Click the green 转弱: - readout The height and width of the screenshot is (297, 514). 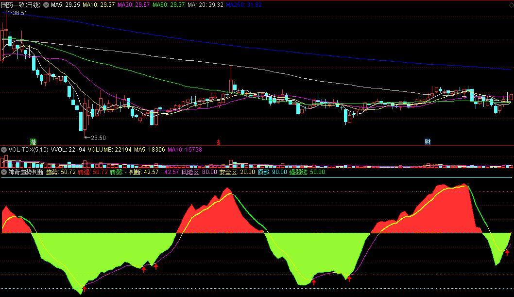click(x=119, y=172)
